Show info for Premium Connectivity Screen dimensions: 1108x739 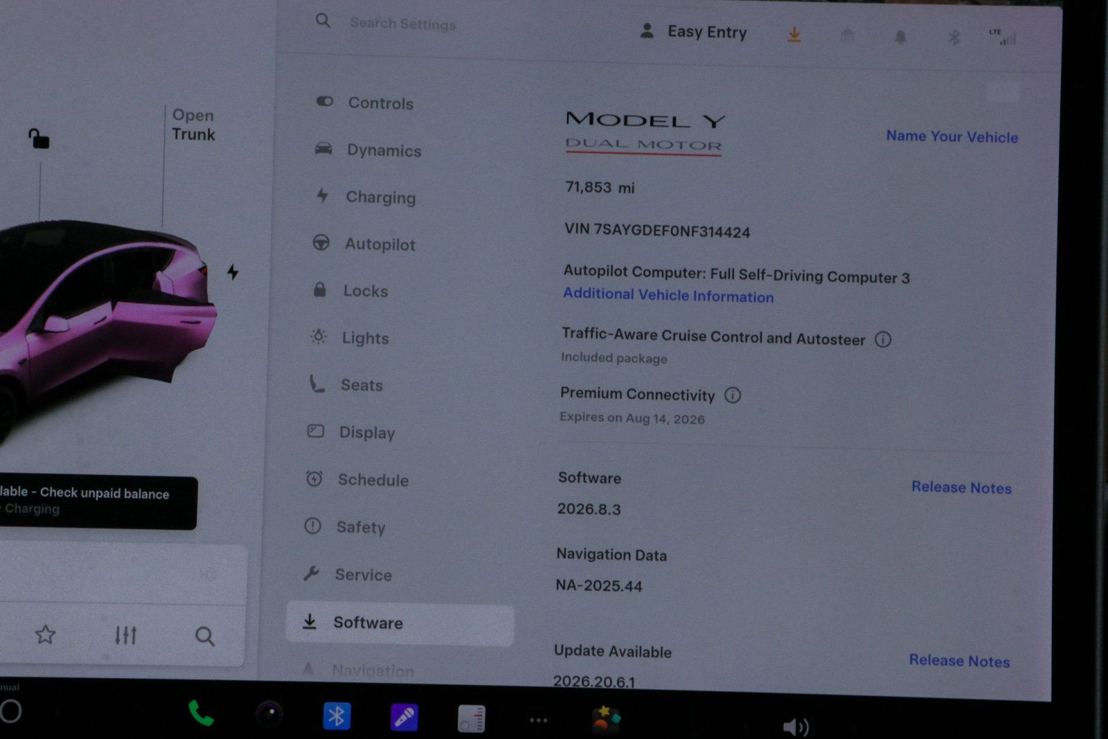(x=733, y=395)
